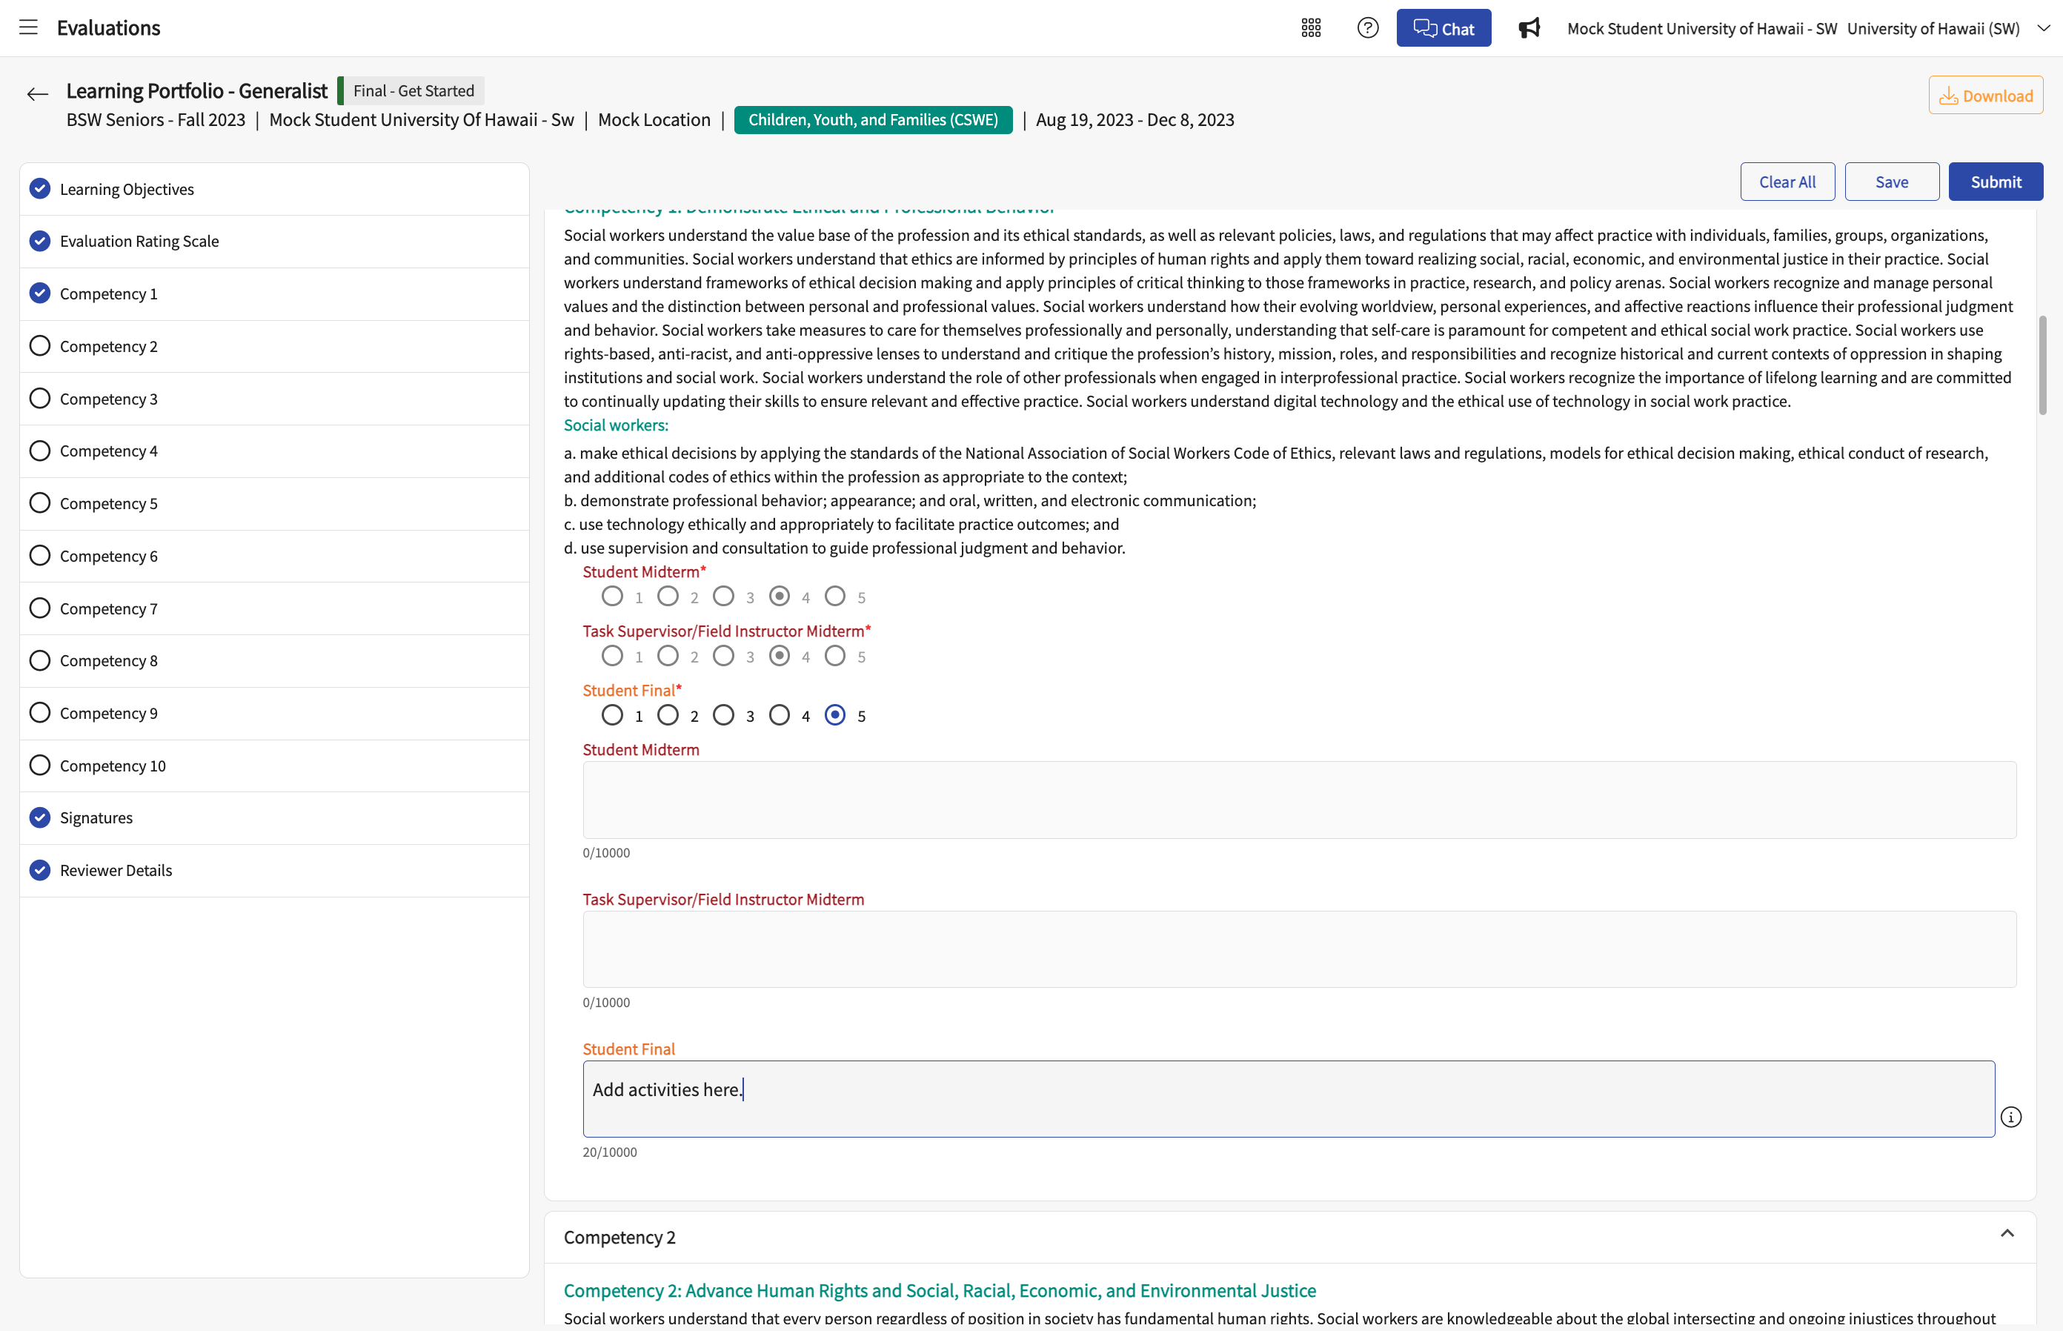Go to Competency 10 in sidebar

pos(274,766)
